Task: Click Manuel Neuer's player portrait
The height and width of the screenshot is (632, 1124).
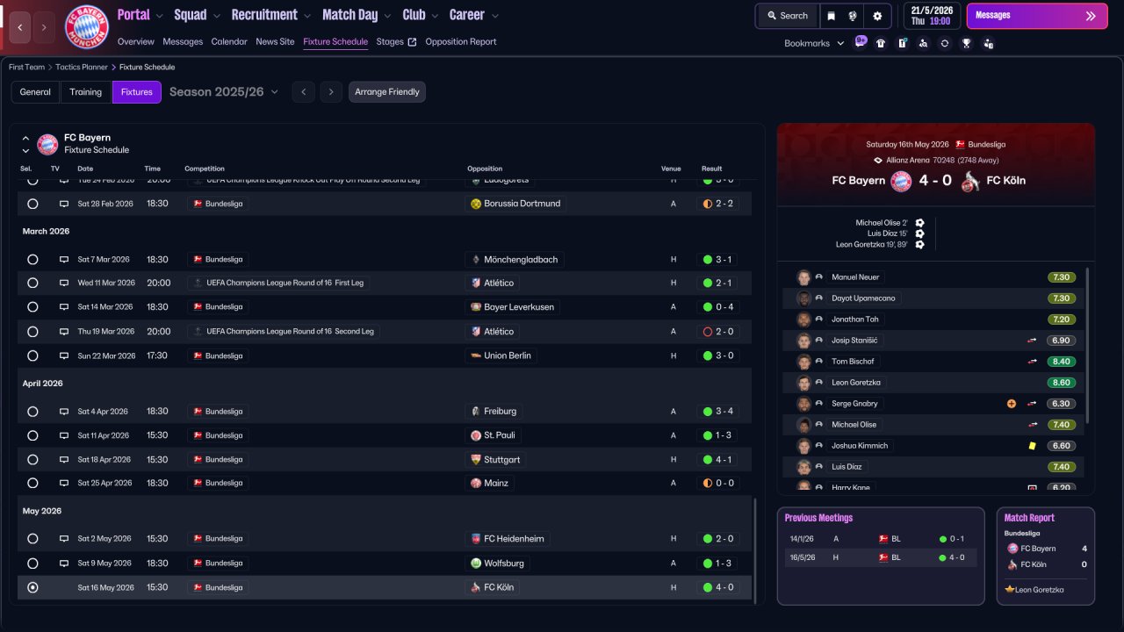Action: pyautogui.click(x=803, y=277)
